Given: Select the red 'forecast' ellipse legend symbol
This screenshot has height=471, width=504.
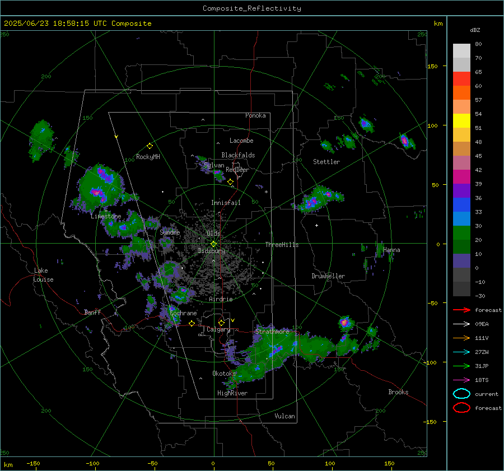Looking at the screenshot, I should pos(461,408).
